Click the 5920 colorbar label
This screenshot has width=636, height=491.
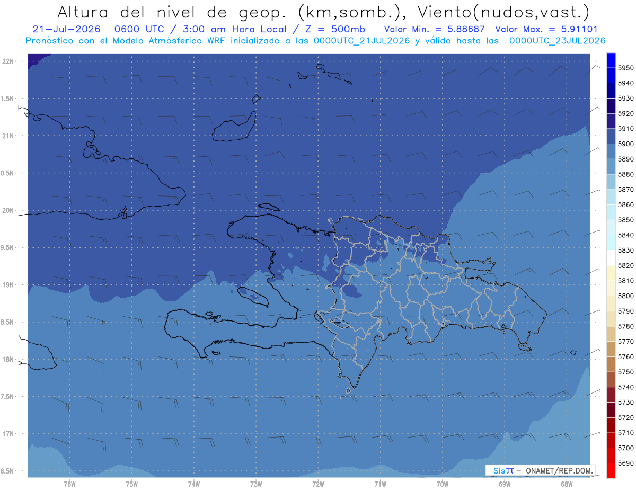626,113
